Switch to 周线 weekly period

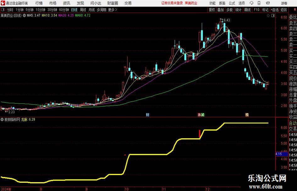coord(83,10)
